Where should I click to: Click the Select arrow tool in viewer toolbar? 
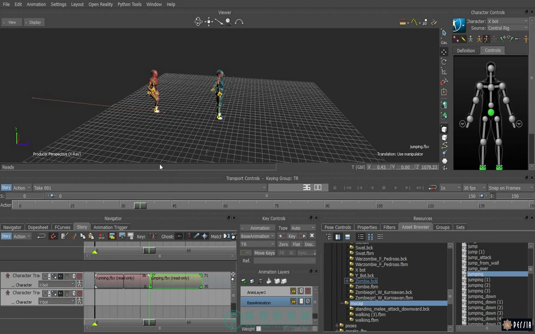tap(444, 33)
